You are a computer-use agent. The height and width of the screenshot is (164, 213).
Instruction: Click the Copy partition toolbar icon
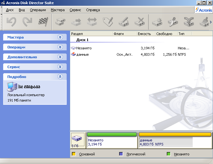point(60,22)
